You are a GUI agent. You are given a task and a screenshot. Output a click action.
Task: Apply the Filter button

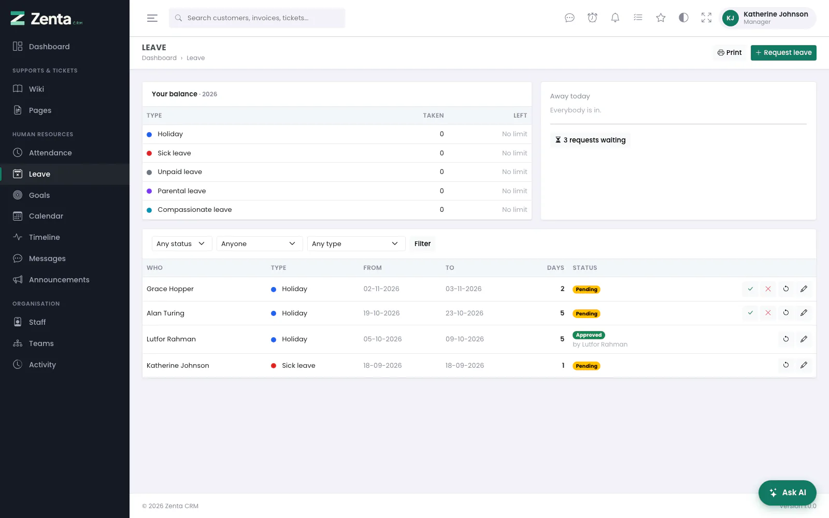(422, 243)
